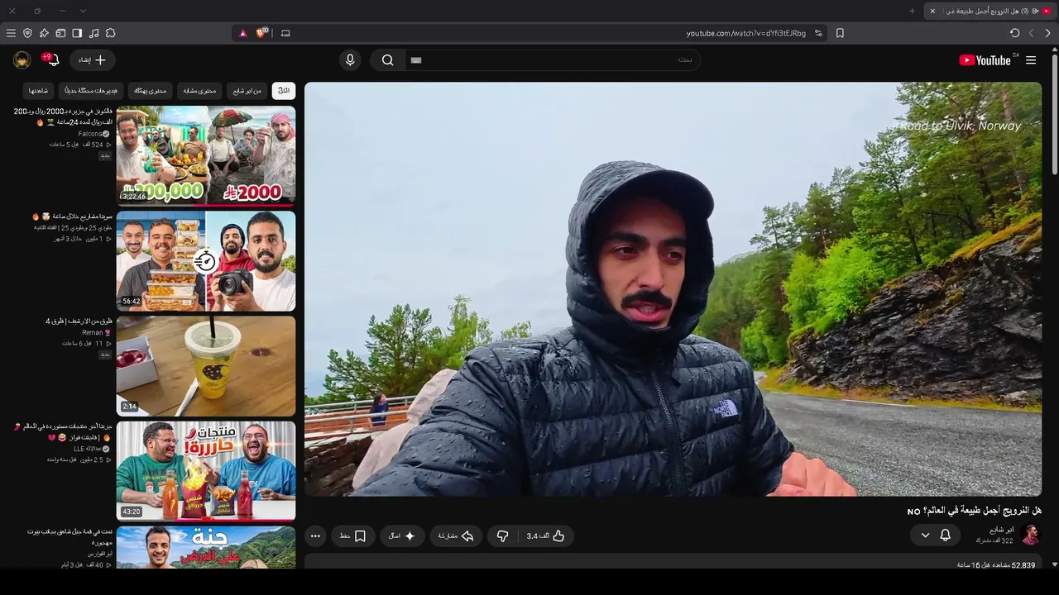Click the Falcons channel name
Image resolution: width=1059 pixels, height=595 pixels.
[x=90, y=133]
